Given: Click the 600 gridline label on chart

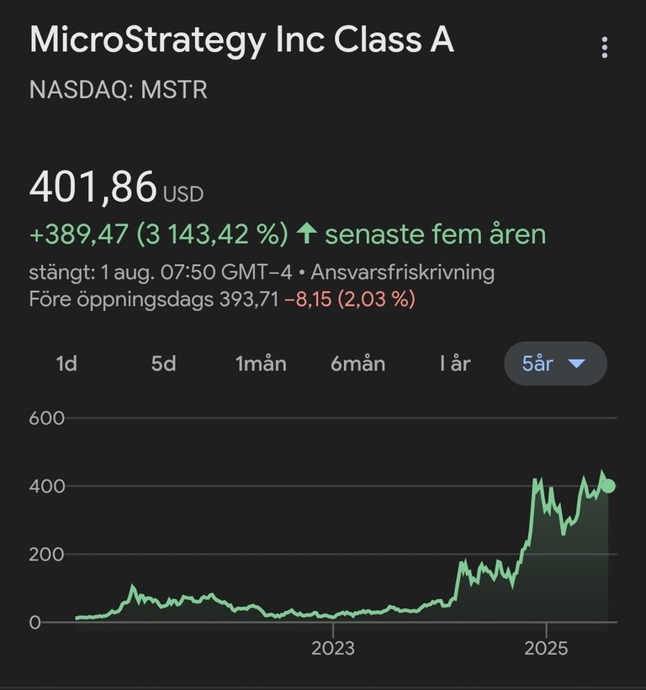Looking at the screenshot, I should [46, 418].
